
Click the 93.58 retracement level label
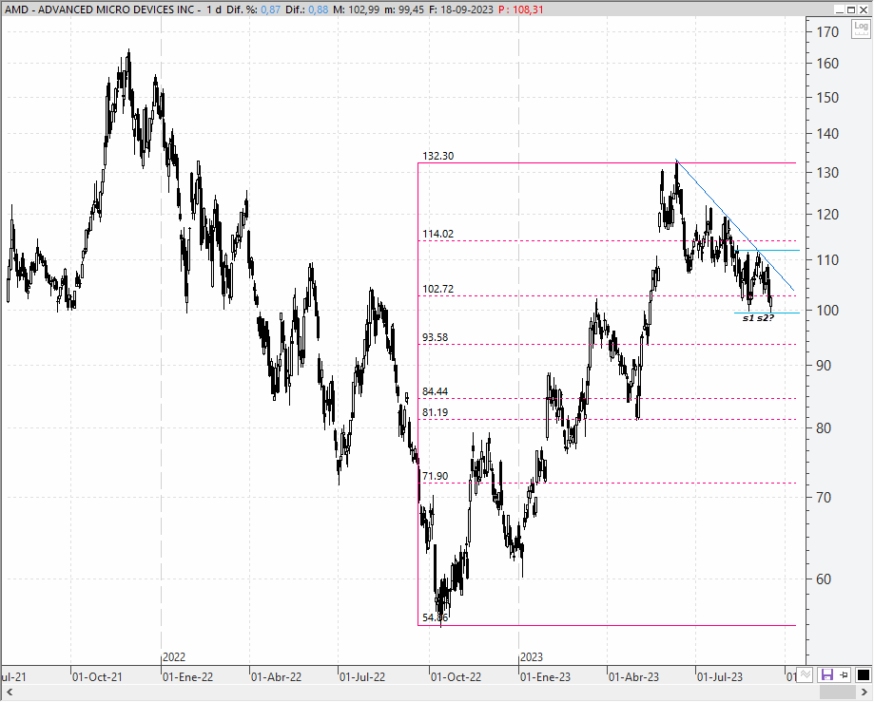436,337
